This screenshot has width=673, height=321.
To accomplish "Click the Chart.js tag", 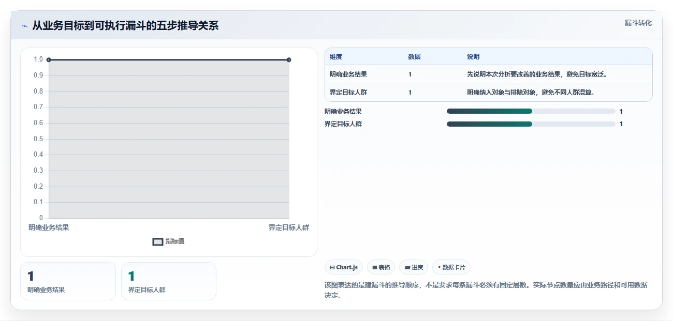I will tap(344, 267).
